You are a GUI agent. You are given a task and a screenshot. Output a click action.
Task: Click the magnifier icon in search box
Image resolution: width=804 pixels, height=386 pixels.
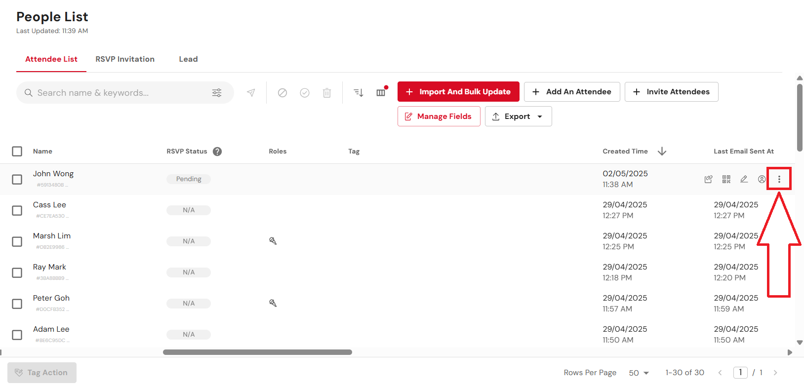point(29,93)
